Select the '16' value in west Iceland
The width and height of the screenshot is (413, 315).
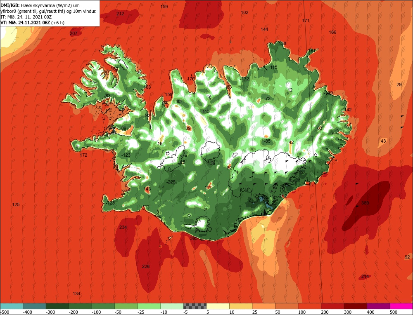point(160,143)
